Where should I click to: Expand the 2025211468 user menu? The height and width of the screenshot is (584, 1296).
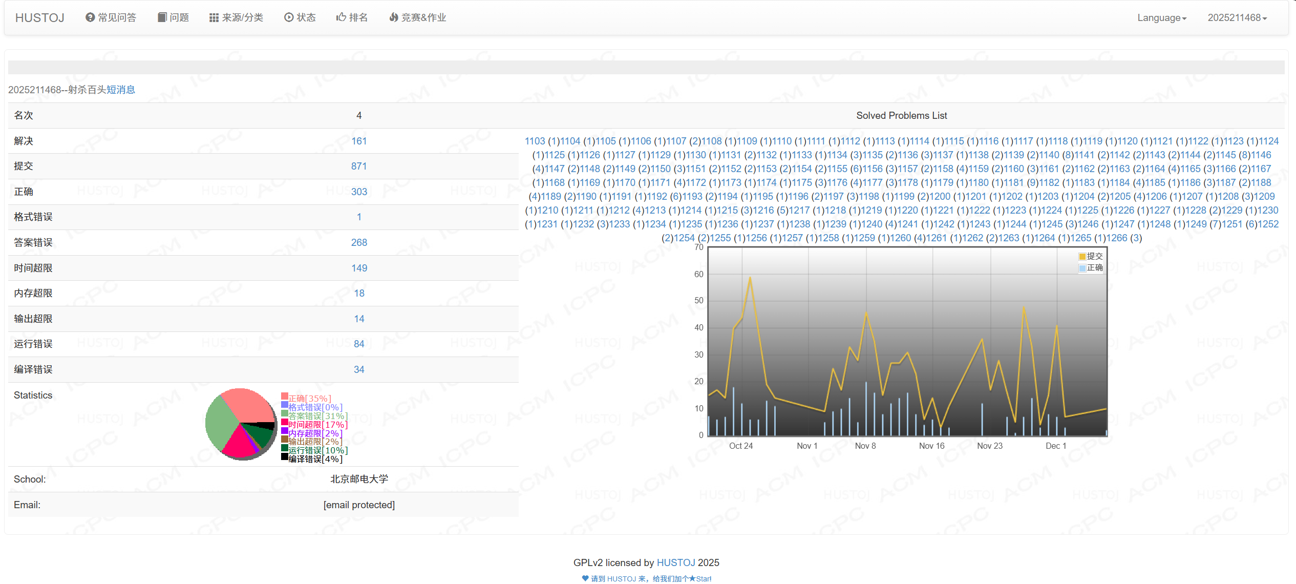(x=1237, y=18)
